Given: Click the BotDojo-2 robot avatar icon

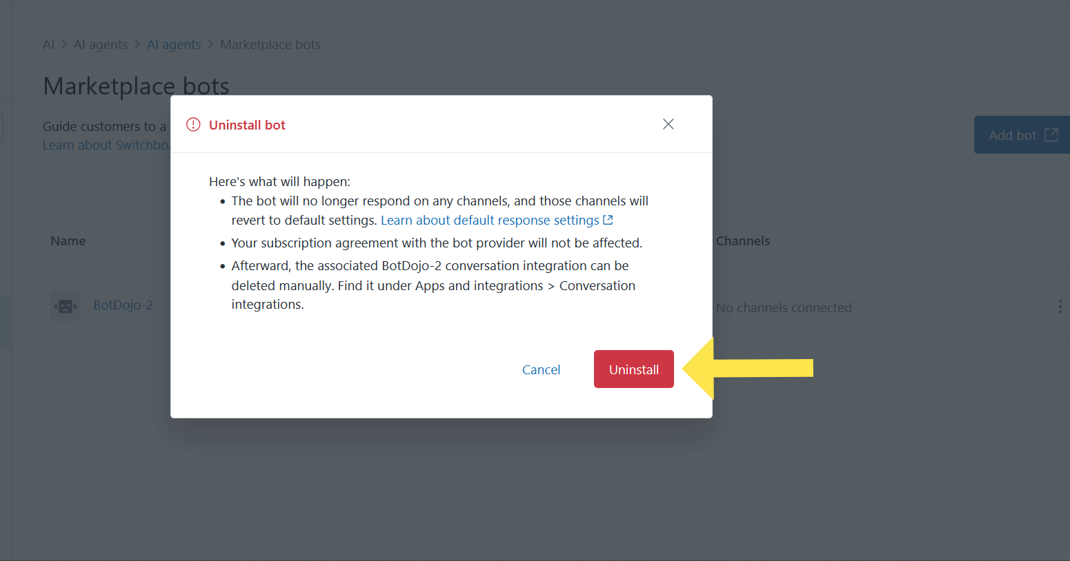Looking at the screenshot, I should pos(66,306).
